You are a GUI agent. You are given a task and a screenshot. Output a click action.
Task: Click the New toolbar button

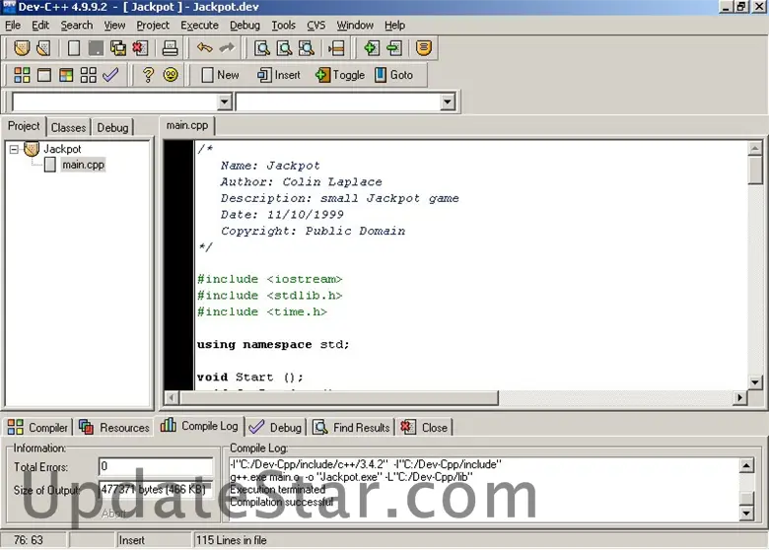coord(220,75)
